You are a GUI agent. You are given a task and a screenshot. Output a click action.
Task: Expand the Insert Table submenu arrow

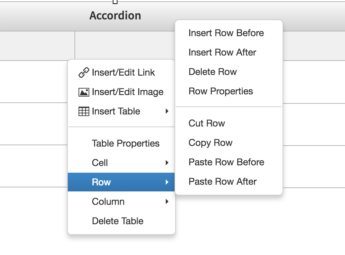point(167,111)
